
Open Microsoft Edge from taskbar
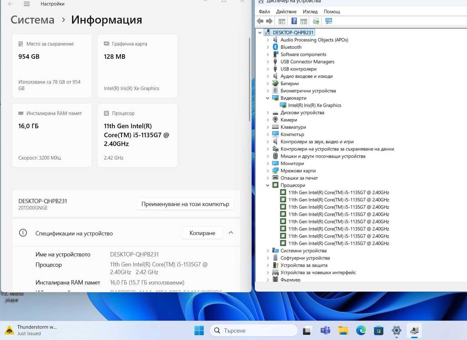pos(361,330)
